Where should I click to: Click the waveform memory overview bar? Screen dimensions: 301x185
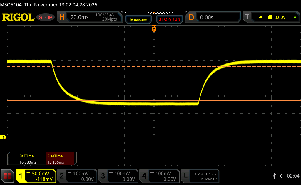click(x=154, y=13)
